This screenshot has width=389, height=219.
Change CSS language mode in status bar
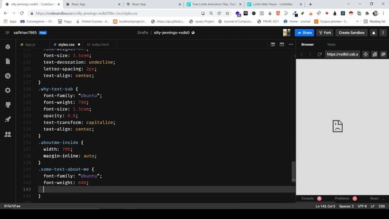(382, 206)
